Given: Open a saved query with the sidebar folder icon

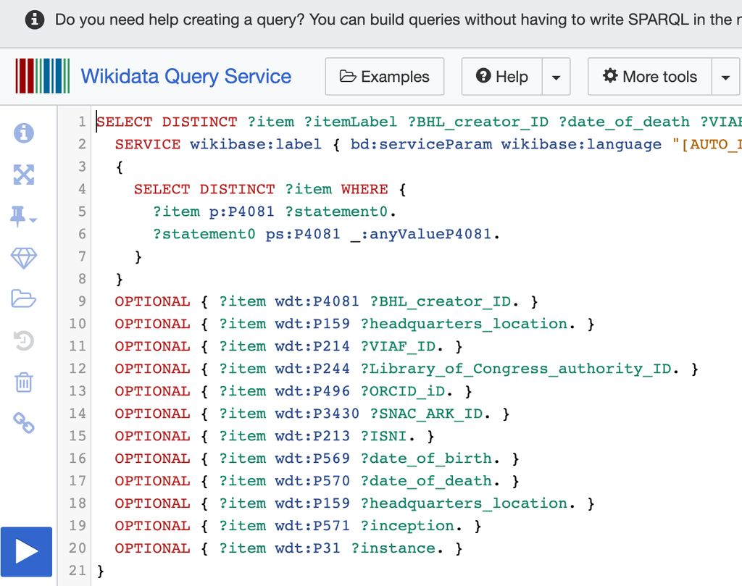Looking at the screenshot, I should coord(24,298).
